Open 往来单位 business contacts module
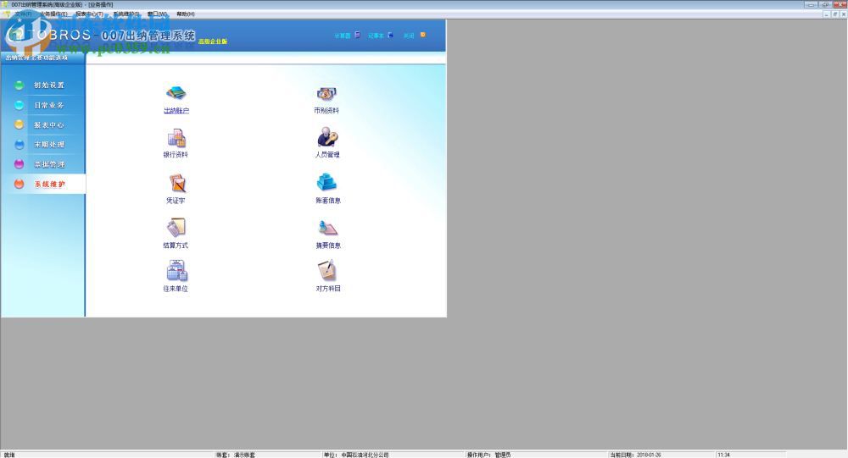Screen dimensions: 848x458 coord(176,276)
